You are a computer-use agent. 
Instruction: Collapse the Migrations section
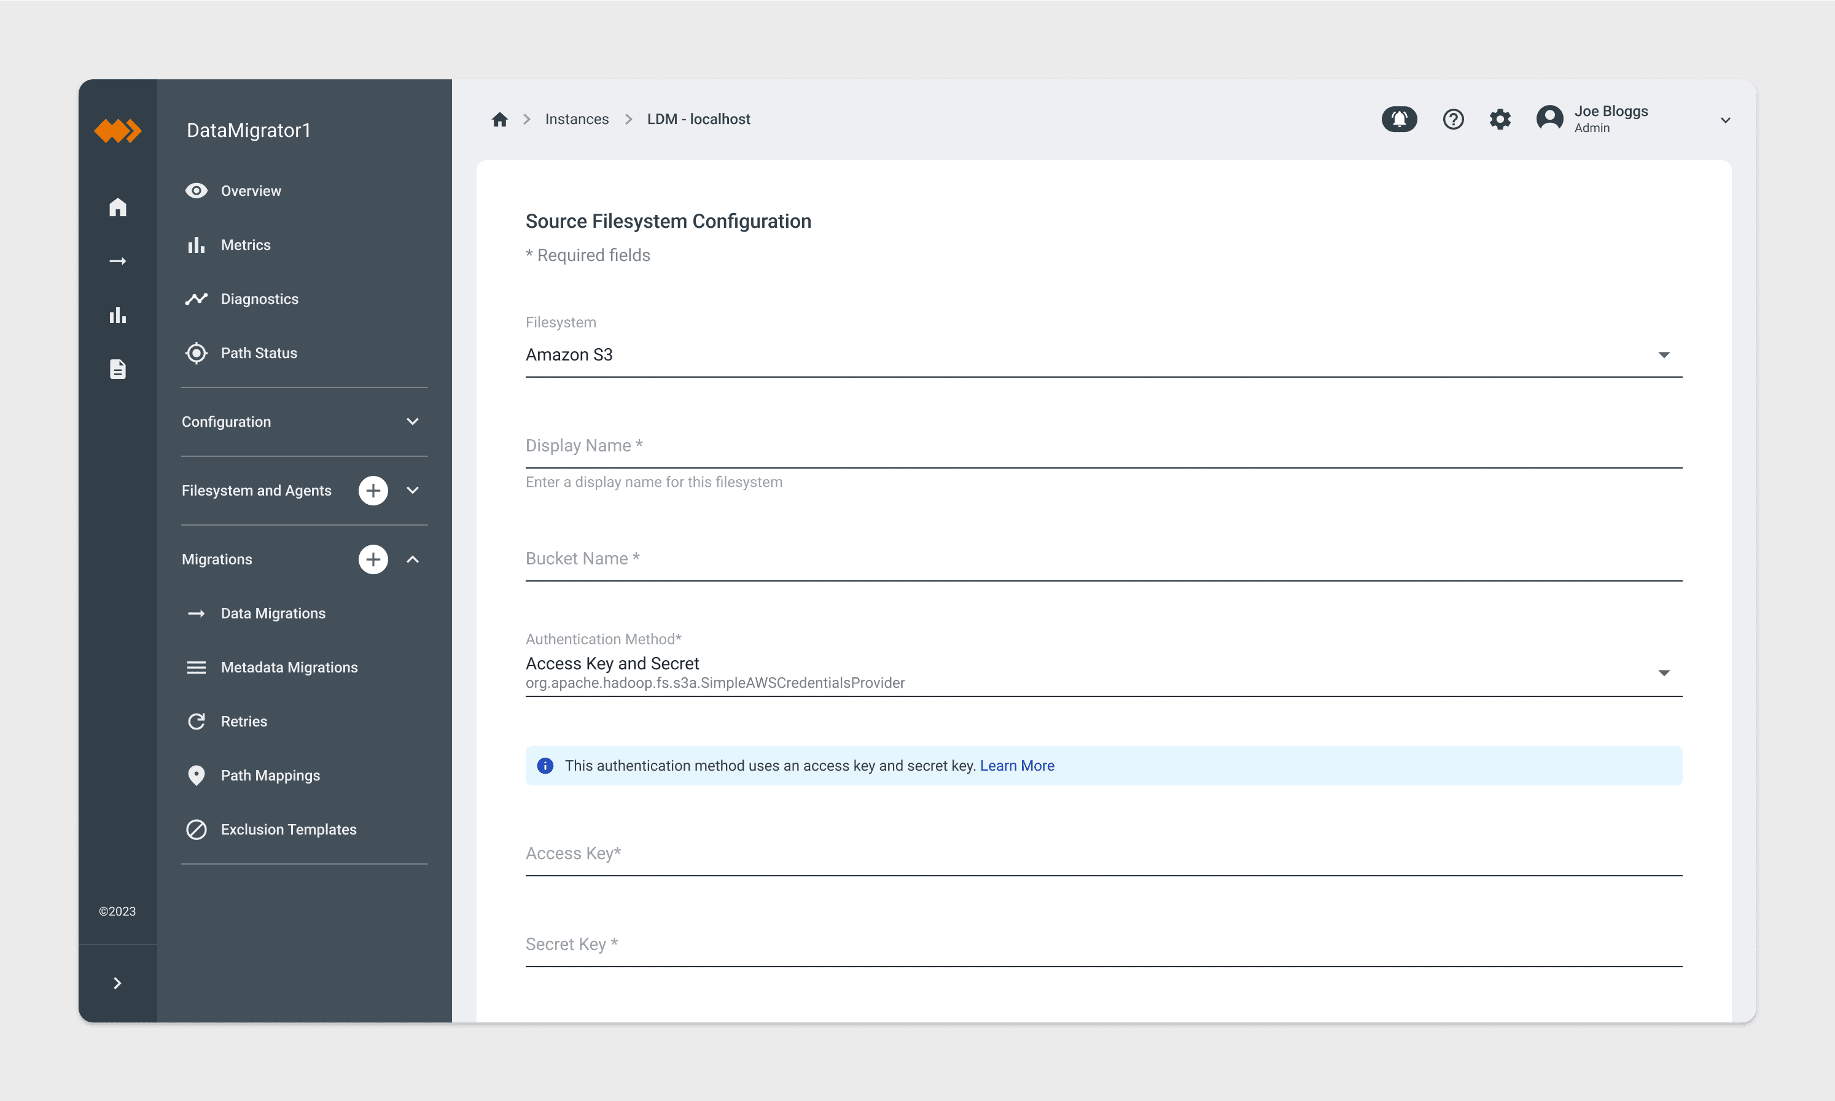click(413, 559)
